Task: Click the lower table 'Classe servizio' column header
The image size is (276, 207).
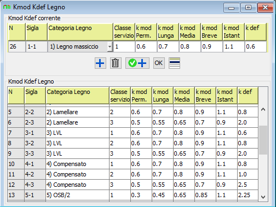Action: click(x=120, y=96)
